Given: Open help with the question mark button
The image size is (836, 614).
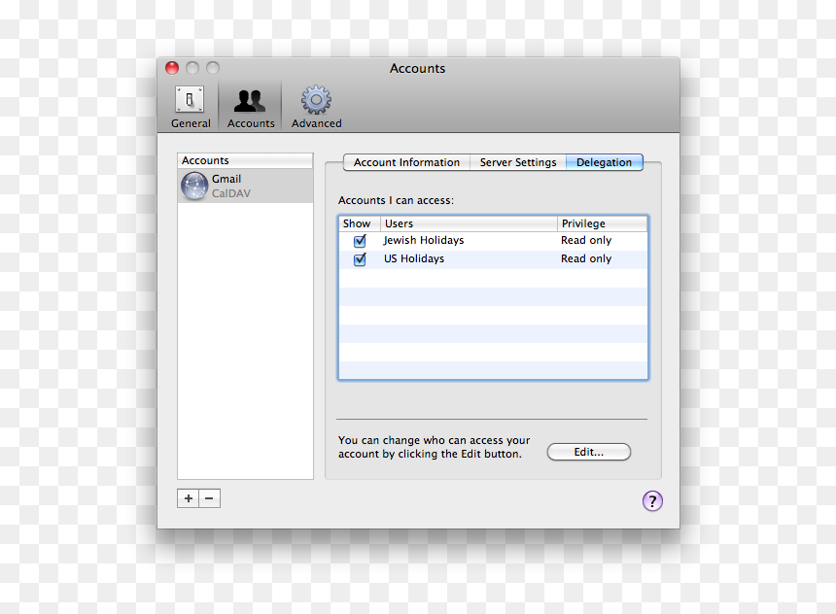Looking at the screenshot, I should 652,501.
